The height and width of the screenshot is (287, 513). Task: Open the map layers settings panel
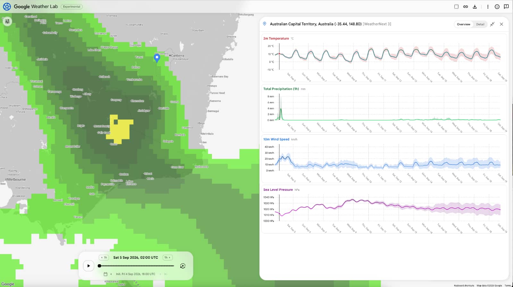[x=7, y=21]
